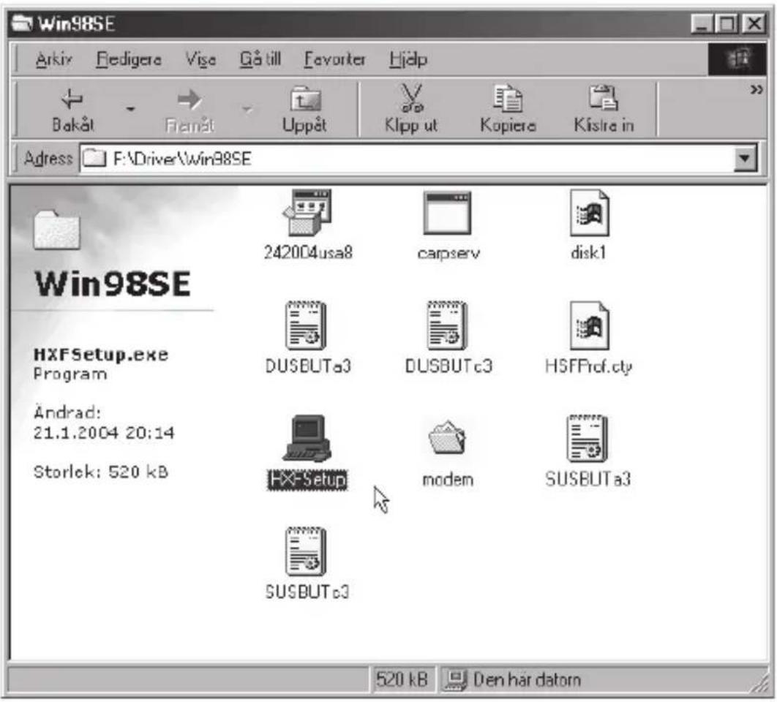Show more toolbar buttons via chevron

pos(757,90)
